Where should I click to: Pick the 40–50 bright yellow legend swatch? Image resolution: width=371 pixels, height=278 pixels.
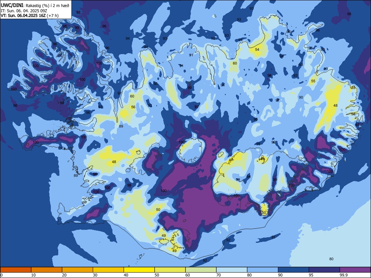point(139,270)
